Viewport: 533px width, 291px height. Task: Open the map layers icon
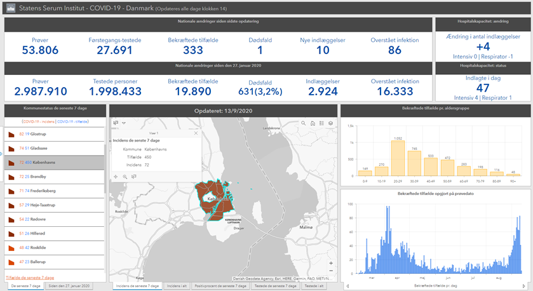pos(330,123)
